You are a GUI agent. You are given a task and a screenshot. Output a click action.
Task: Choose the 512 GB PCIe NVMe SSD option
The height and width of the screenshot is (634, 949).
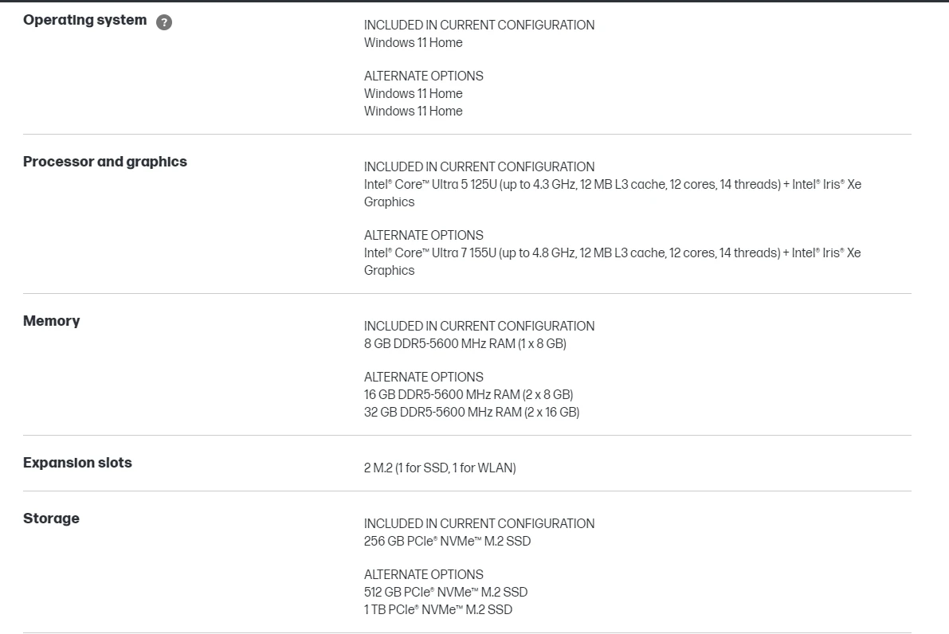[445, 593]
